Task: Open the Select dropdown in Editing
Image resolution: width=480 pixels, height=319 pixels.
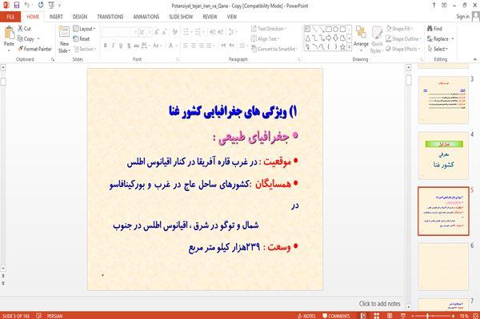Action: tap(438, 49)
